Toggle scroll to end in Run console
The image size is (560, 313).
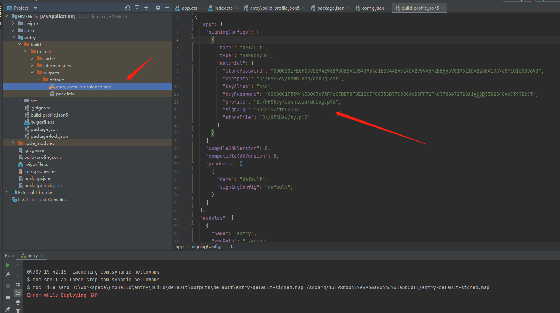18,293
